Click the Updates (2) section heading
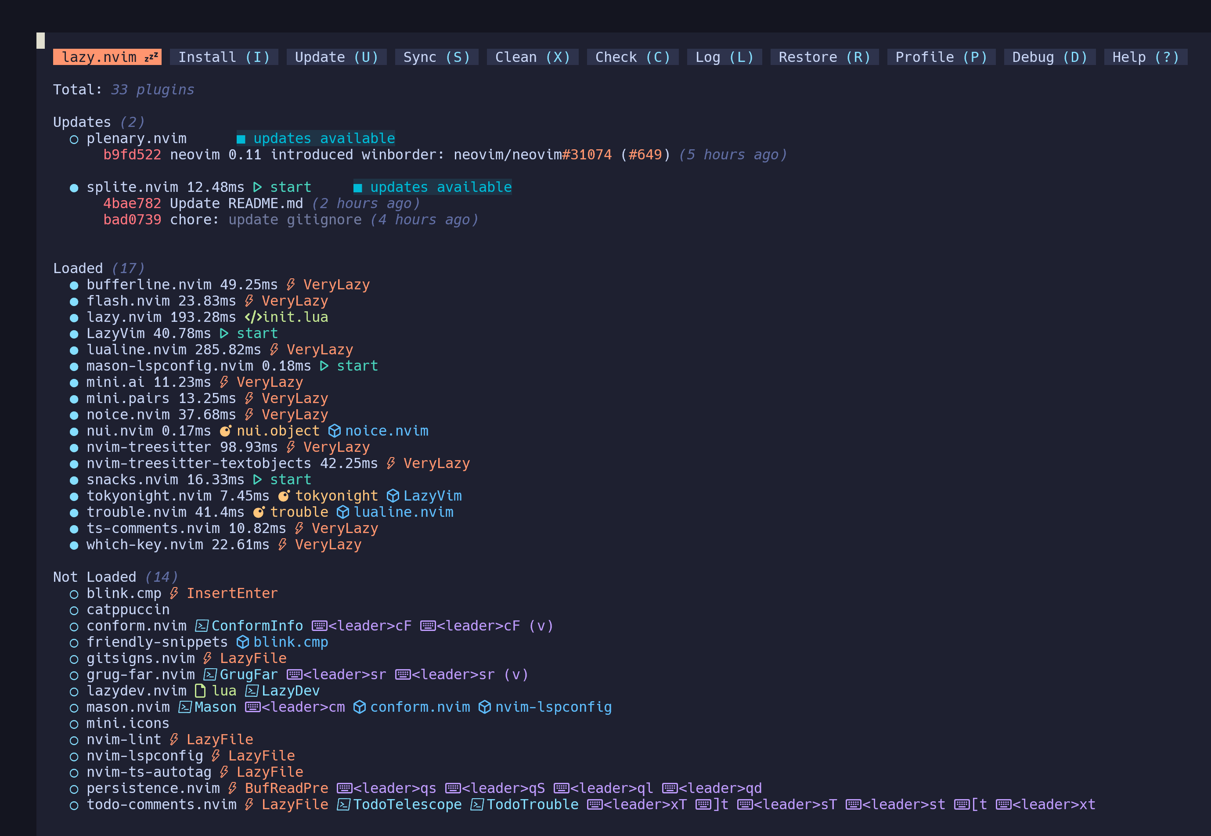 coord(99,122)
